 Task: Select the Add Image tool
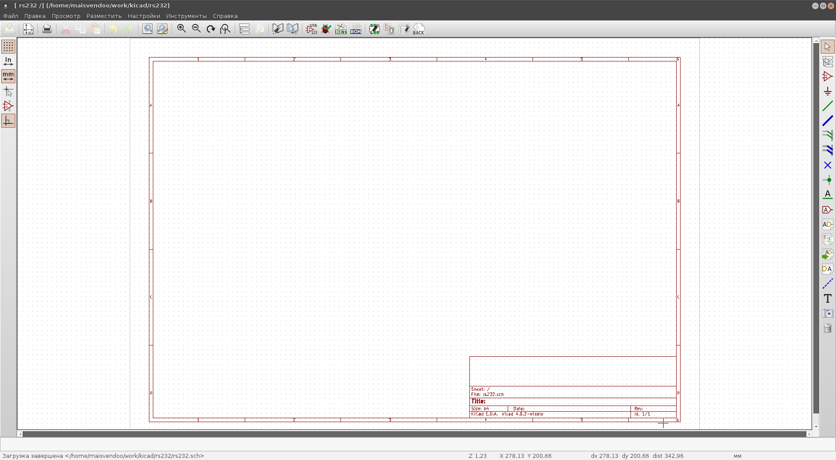pyautogui.click(x=828, y=313)
